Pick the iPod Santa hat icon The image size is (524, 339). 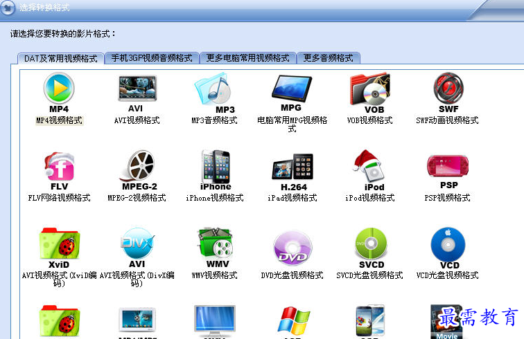pyautogui.click(x=369, y=166)
